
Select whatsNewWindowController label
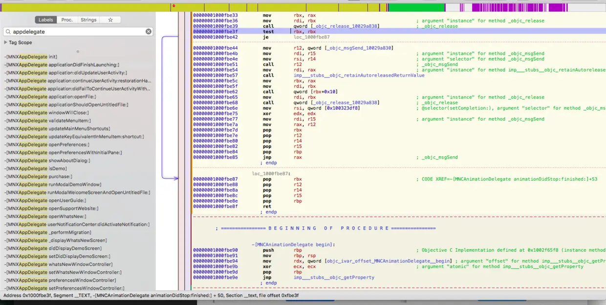click(x=58, y=264)
